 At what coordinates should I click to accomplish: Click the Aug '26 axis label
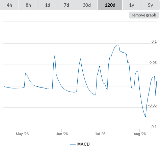(140, 134)
